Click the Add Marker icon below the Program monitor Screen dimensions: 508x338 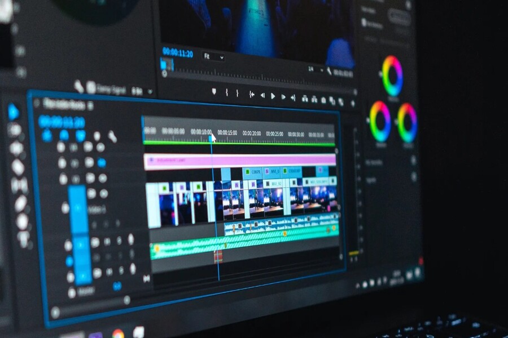214,92
